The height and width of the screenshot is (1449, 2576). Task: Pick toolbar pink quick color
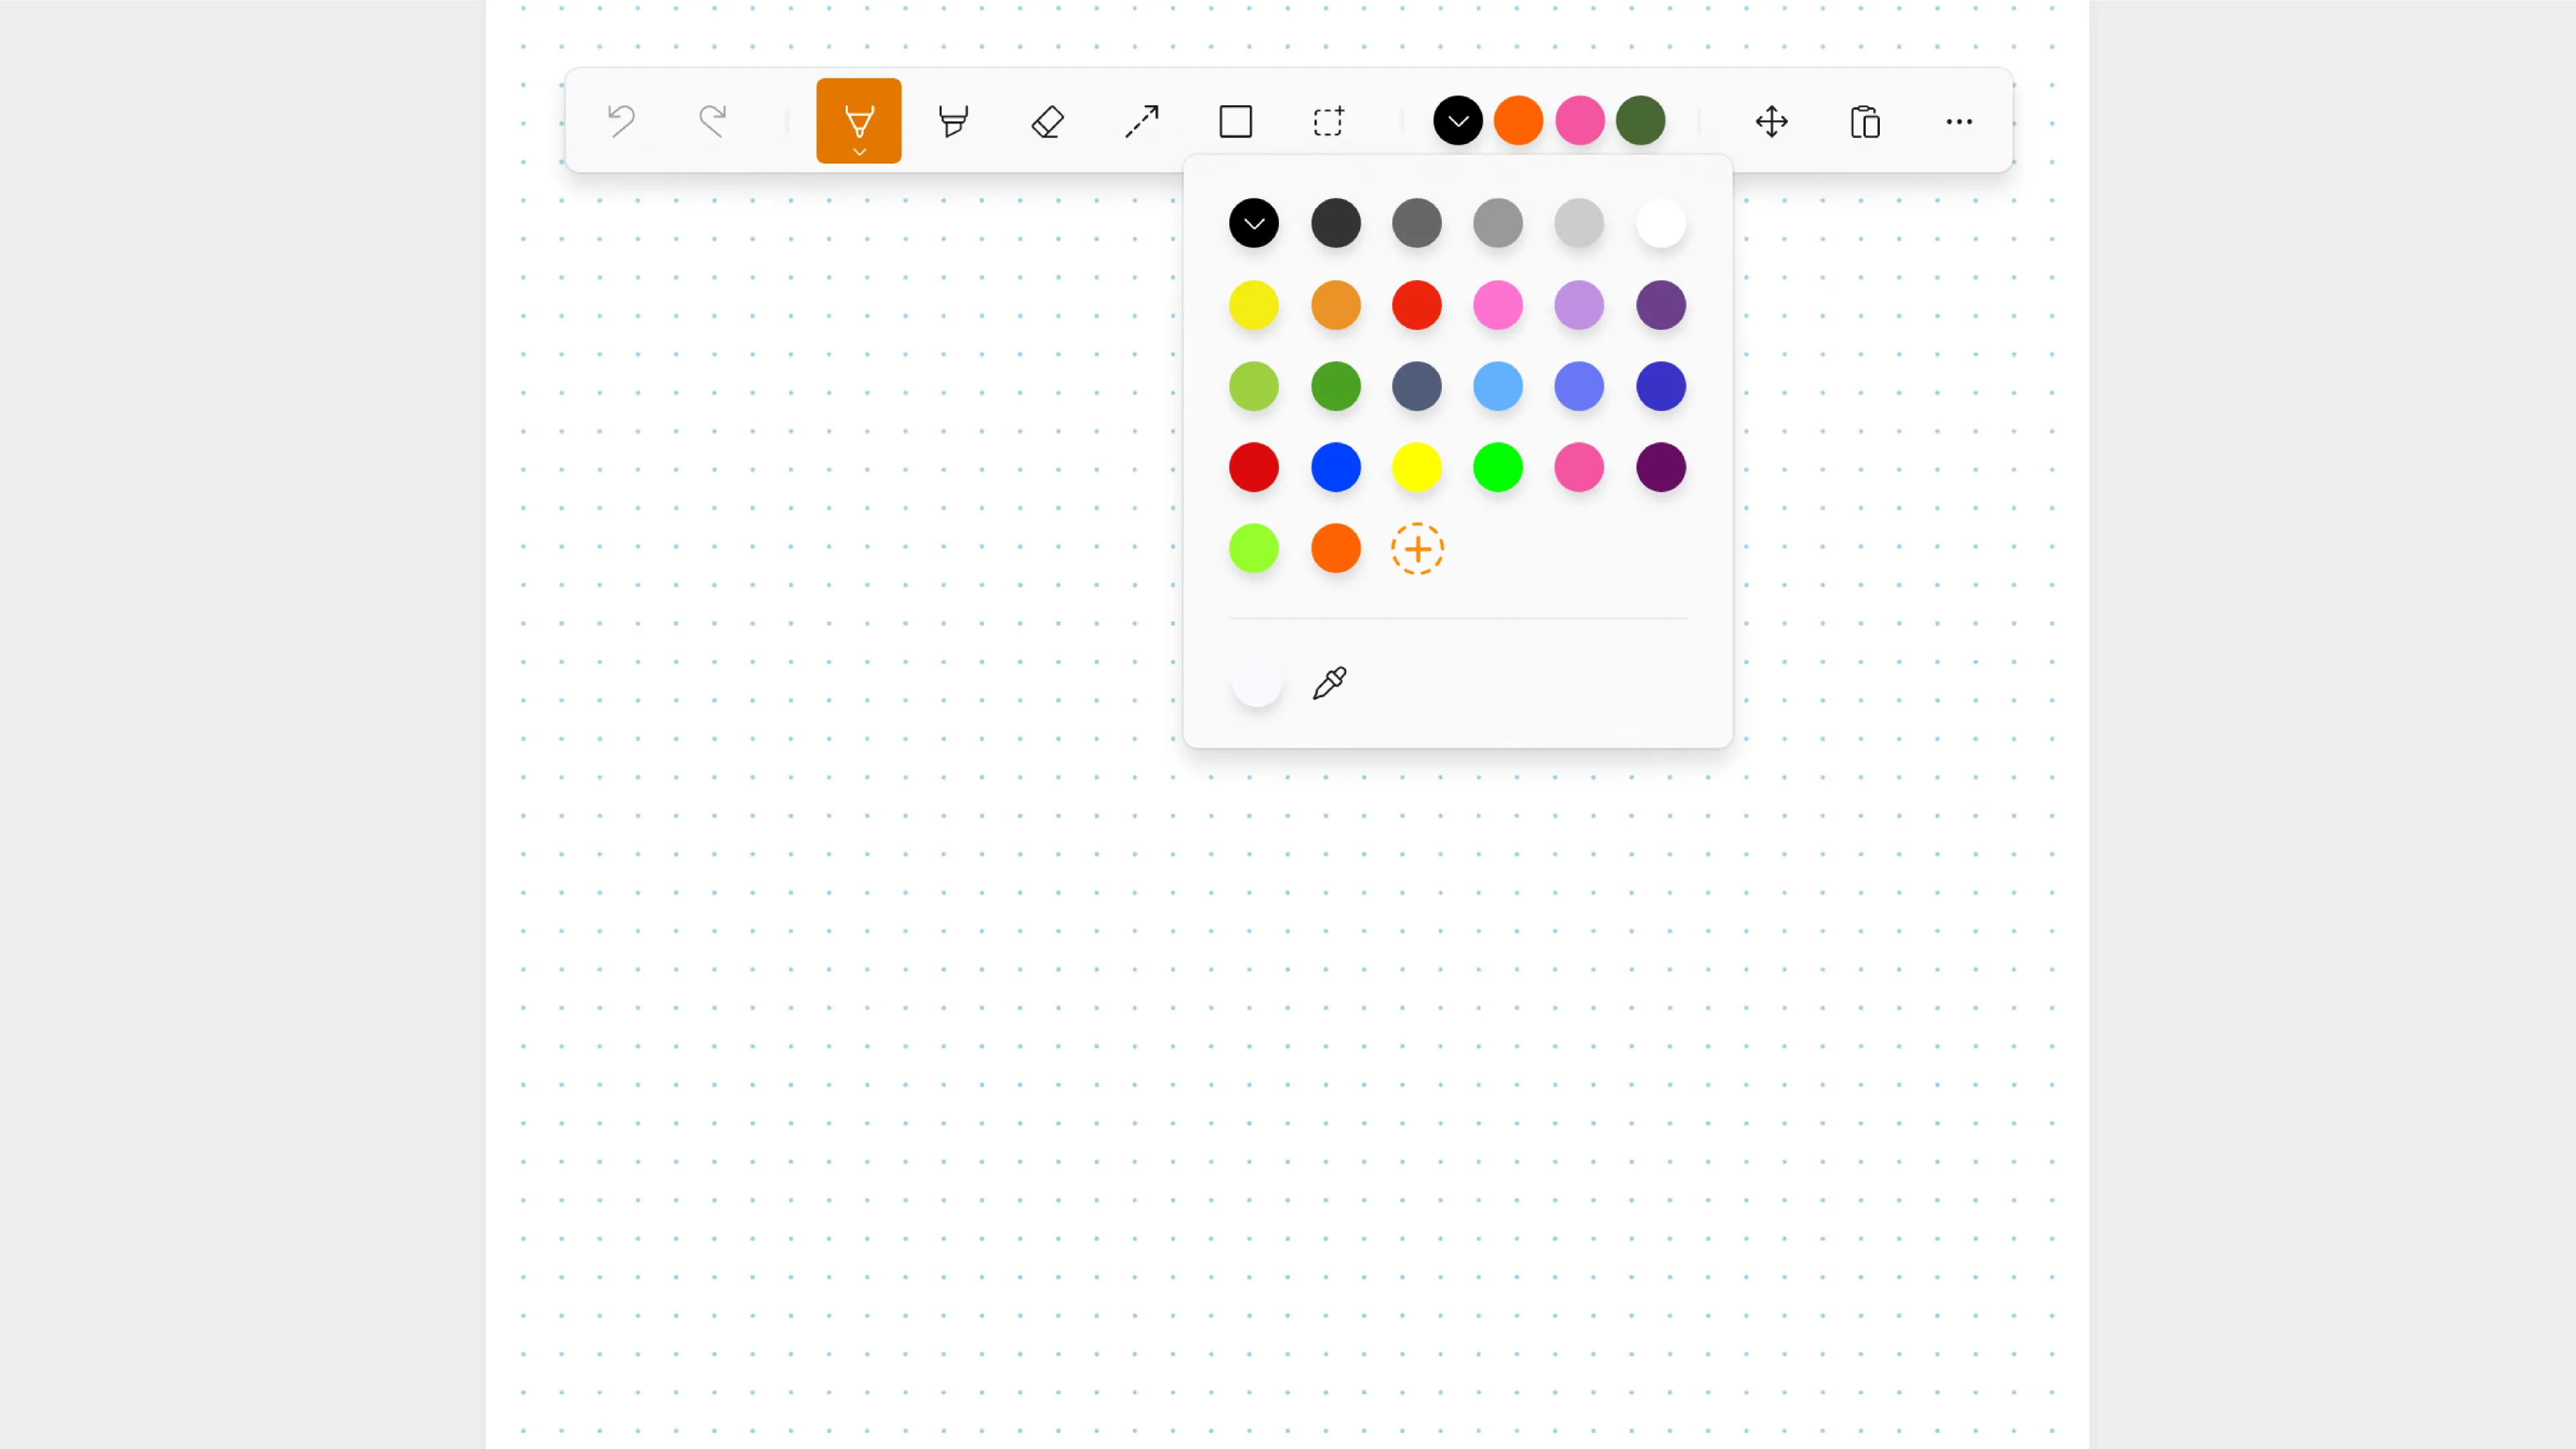[1579, 121]
